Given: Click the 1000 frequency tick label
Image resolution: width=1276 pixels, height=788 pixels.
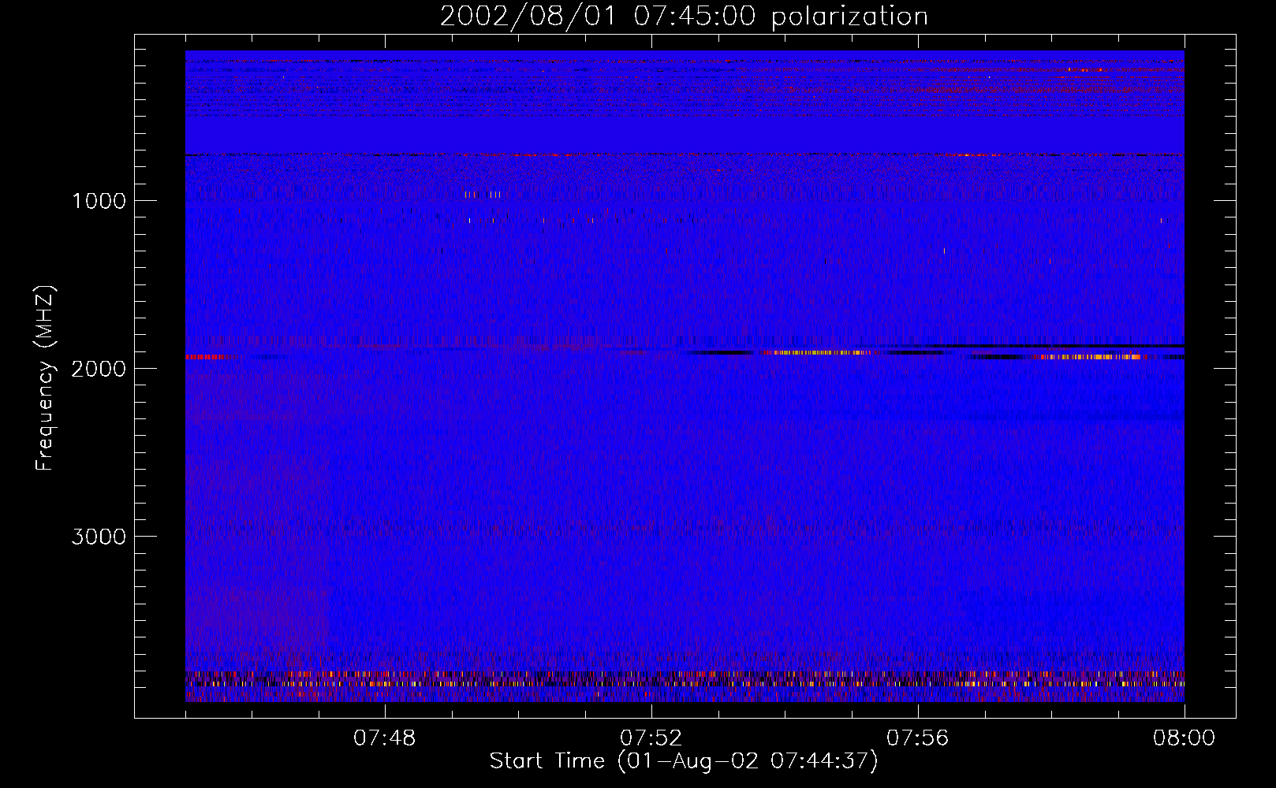Looking at the screenshot, I should coord(99,201).
